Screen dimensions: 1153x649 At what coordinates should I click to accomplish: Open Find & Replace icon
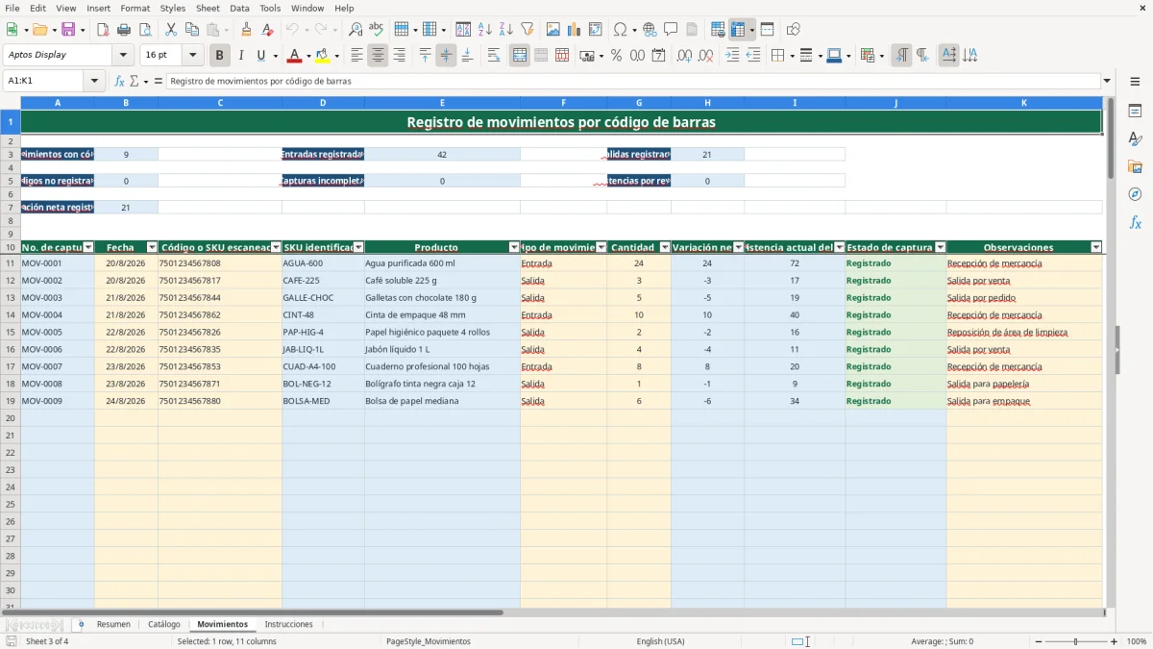[356, 30]
